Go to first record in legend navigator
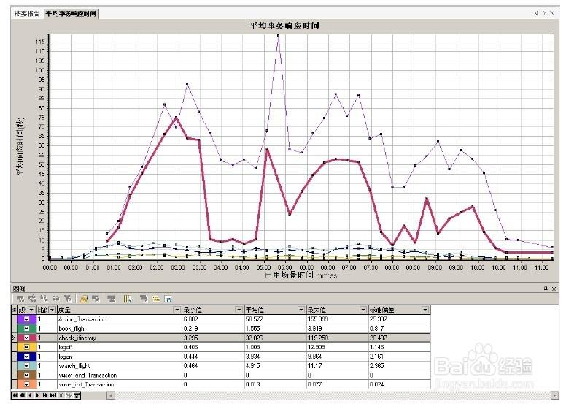The width and height of the screenshot is (566, 404). click(x=15, y=395)
